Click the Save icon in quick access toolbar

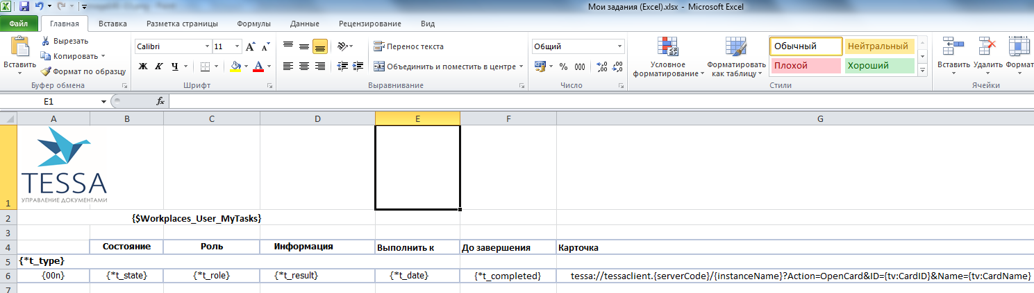[24, 6]
